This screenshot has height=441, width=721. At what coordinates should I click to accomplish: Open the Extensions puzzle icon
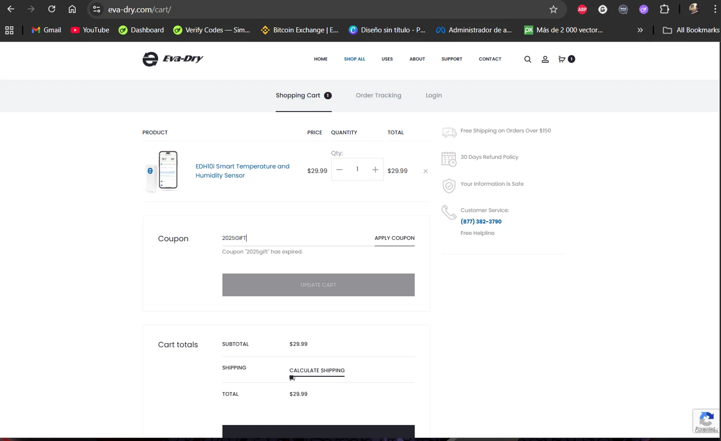pos(664,9)
